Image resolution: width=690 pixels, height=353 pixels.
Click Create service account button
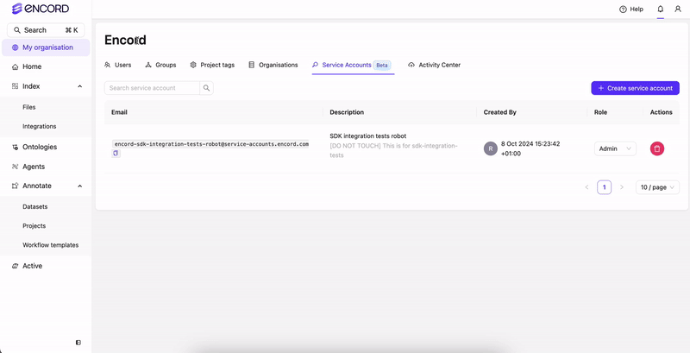coord(635,88)
